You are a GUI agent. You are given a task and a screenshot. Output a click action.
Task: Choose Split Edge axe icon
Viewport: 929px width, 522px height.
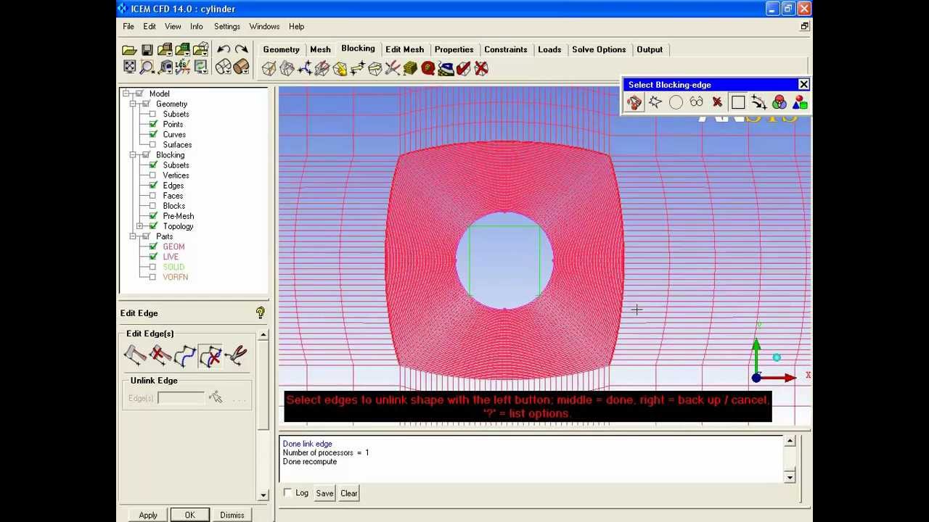pyautogui.click(x=135, y=355)
